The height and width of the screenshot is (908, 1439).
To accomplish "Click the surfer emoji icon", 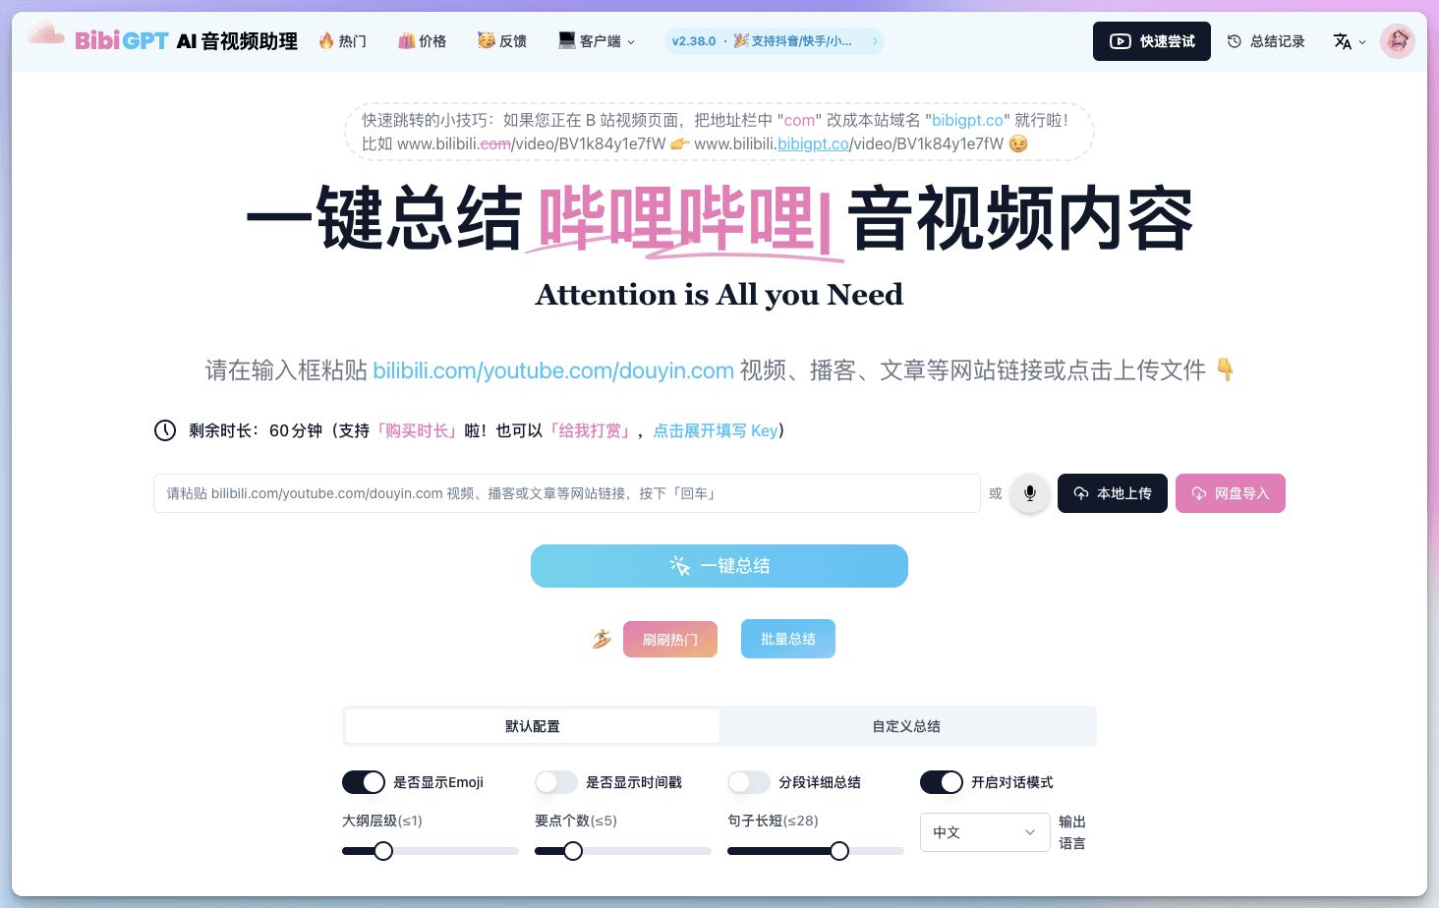I will [x=602, y=639].
